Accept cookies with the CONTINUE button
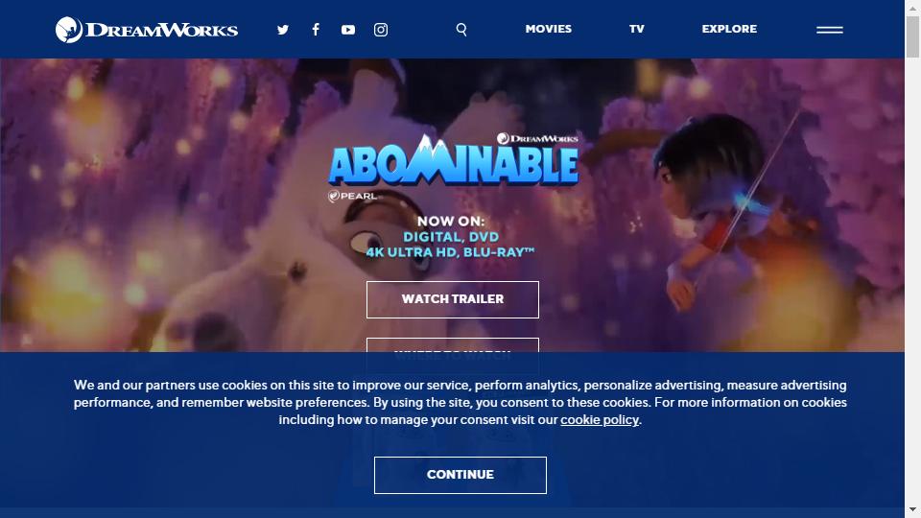Screen dimensions: 921x518 pyautogui.click(x=460, y=475)
